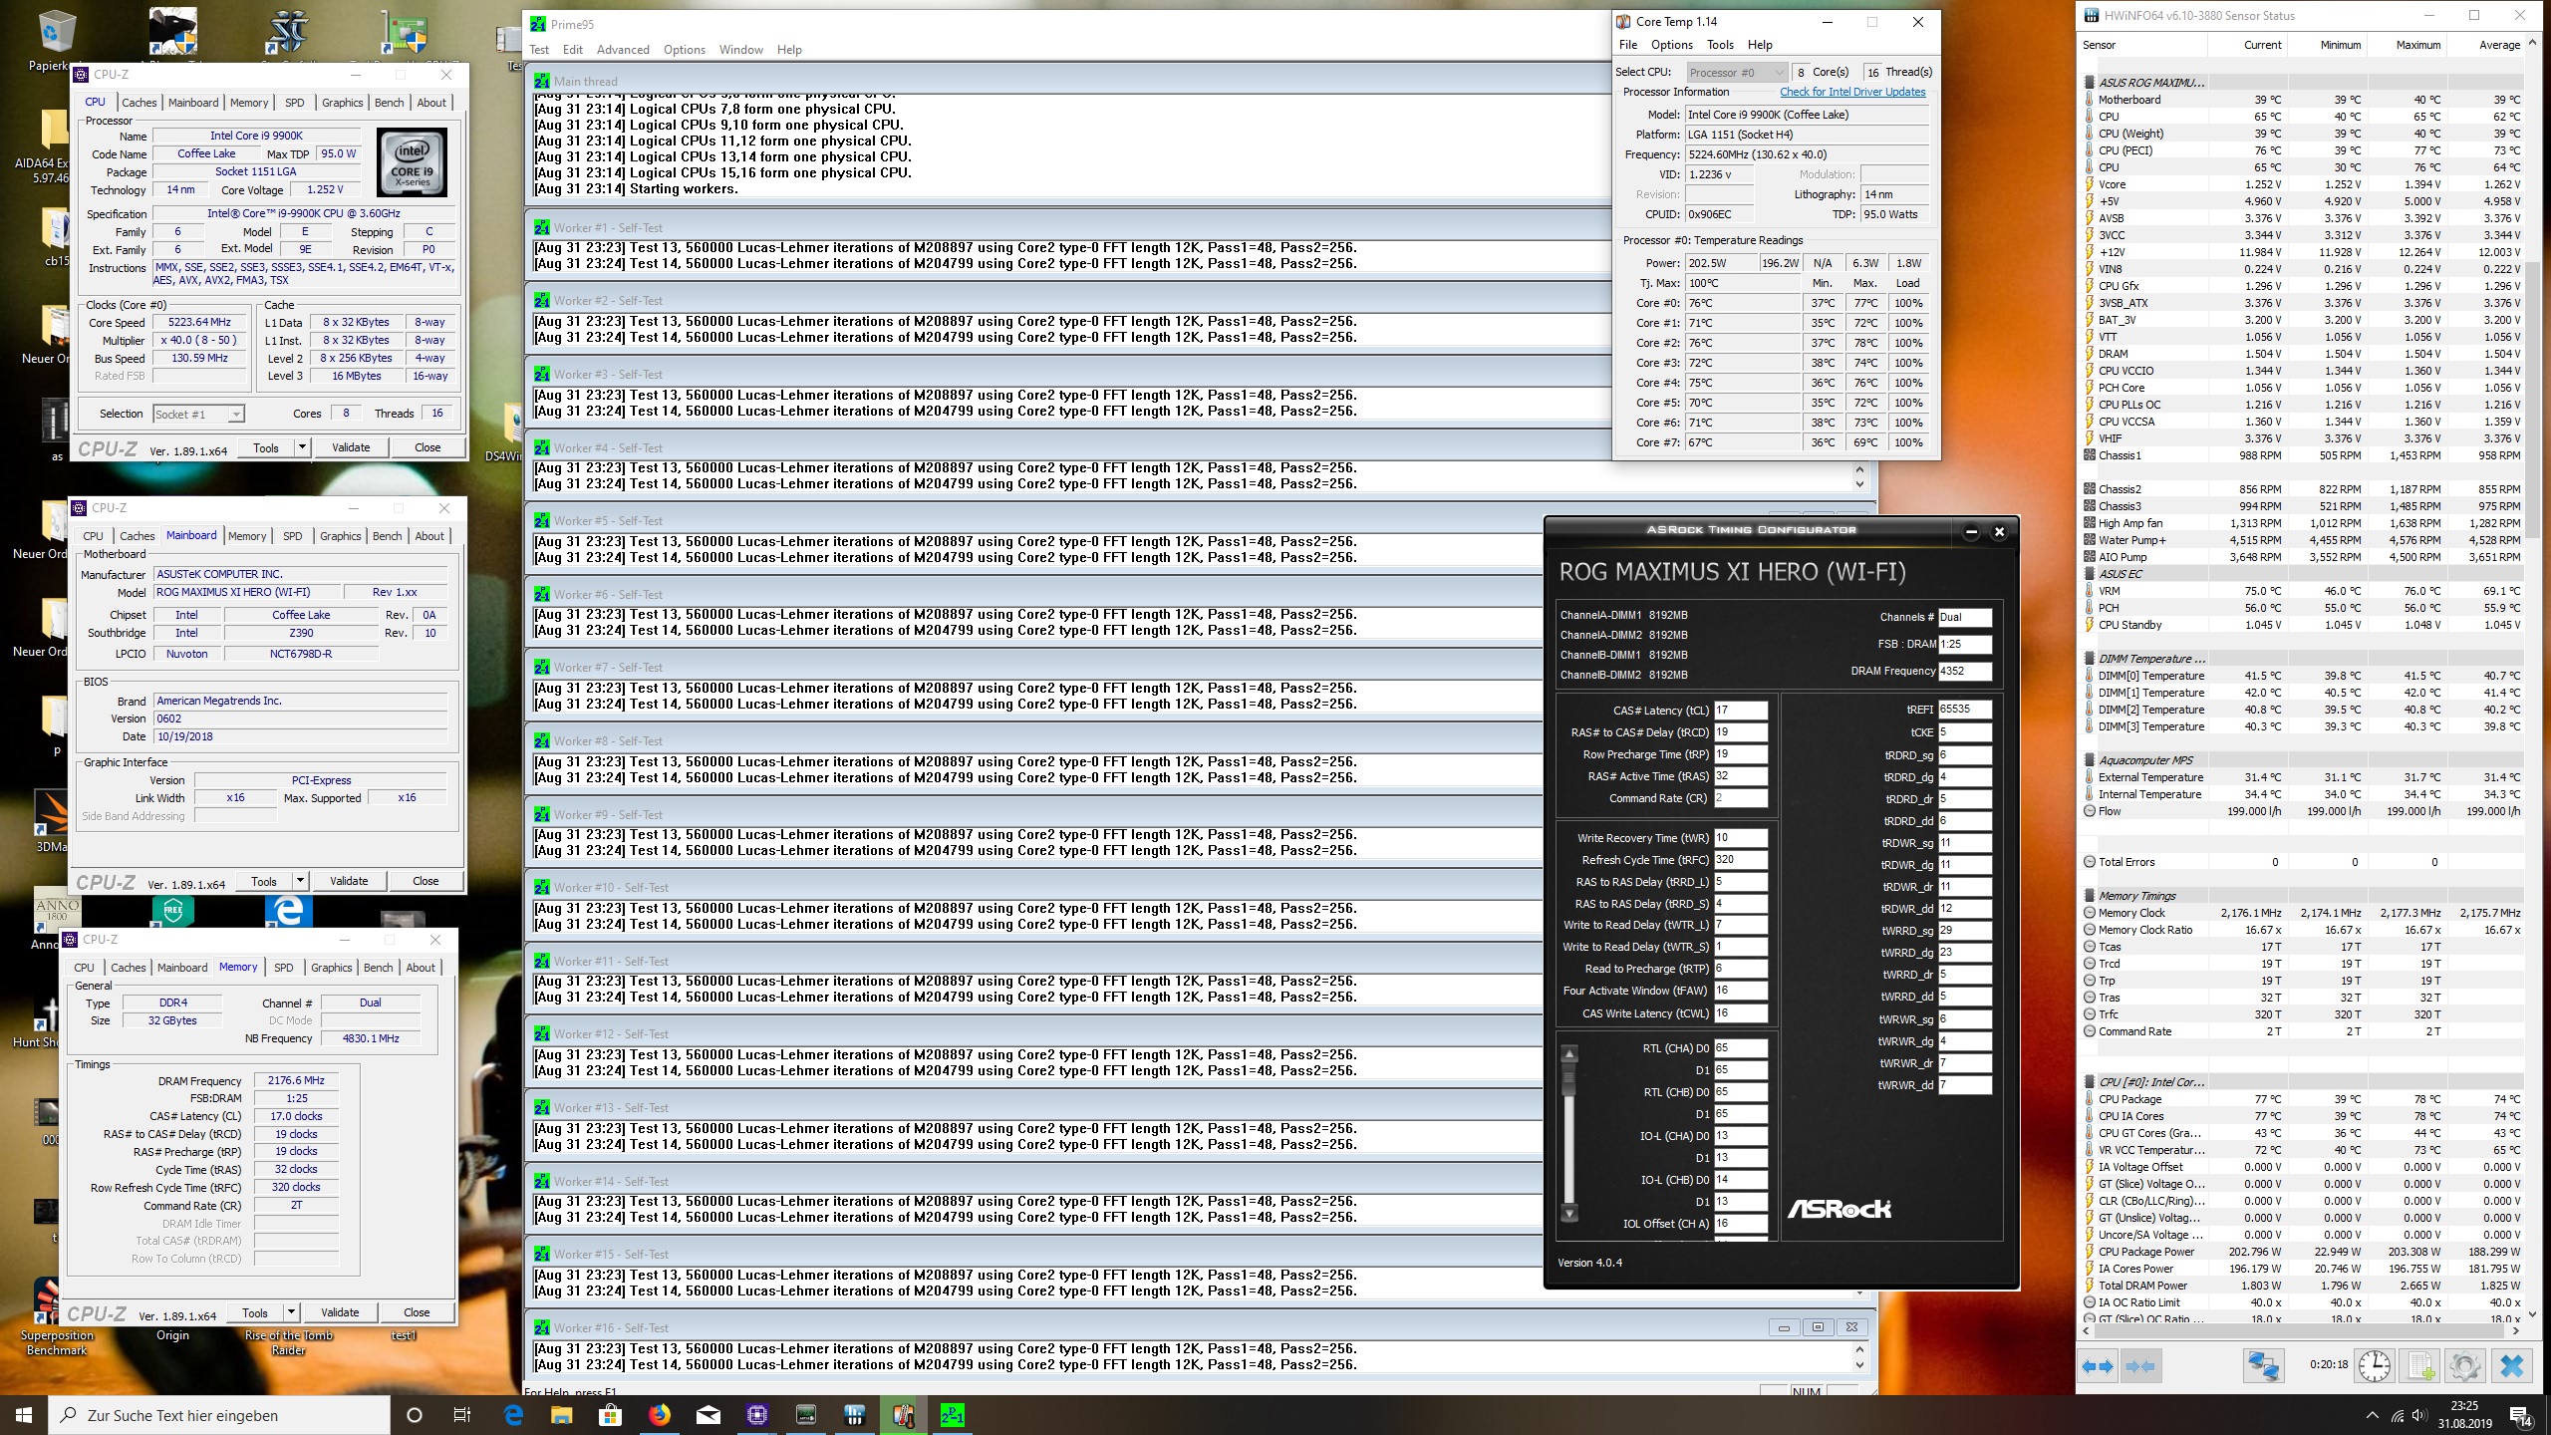2551x1435 pixels.
Task: Open Bench tab in CPU-Z Mainboard window
Action: 387,536
